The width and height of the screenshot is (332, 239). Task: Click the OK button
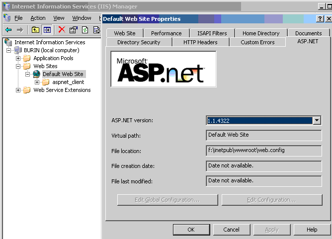click(x=191, y=230)
